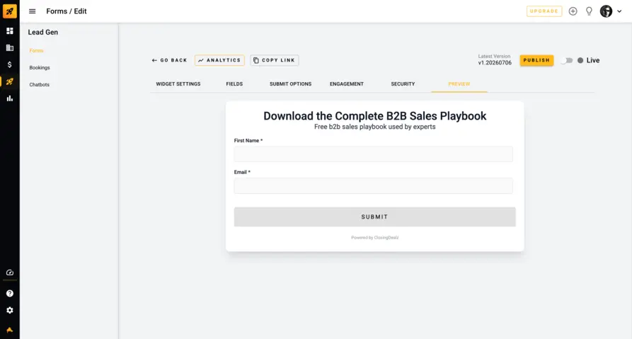Open the Security tab
632x339 pixels.
[x=403, y=84]
